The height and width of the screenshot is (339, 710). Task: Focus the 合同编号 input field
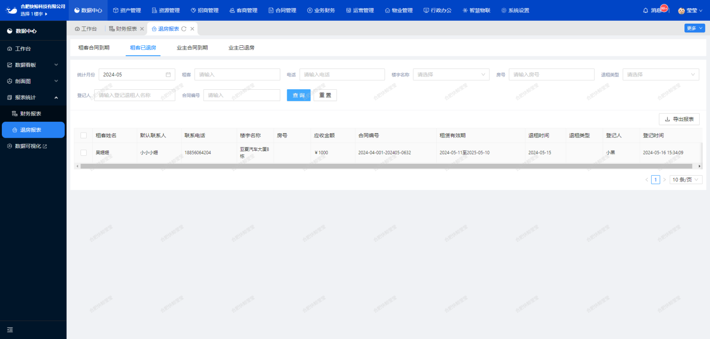point(242,95)
